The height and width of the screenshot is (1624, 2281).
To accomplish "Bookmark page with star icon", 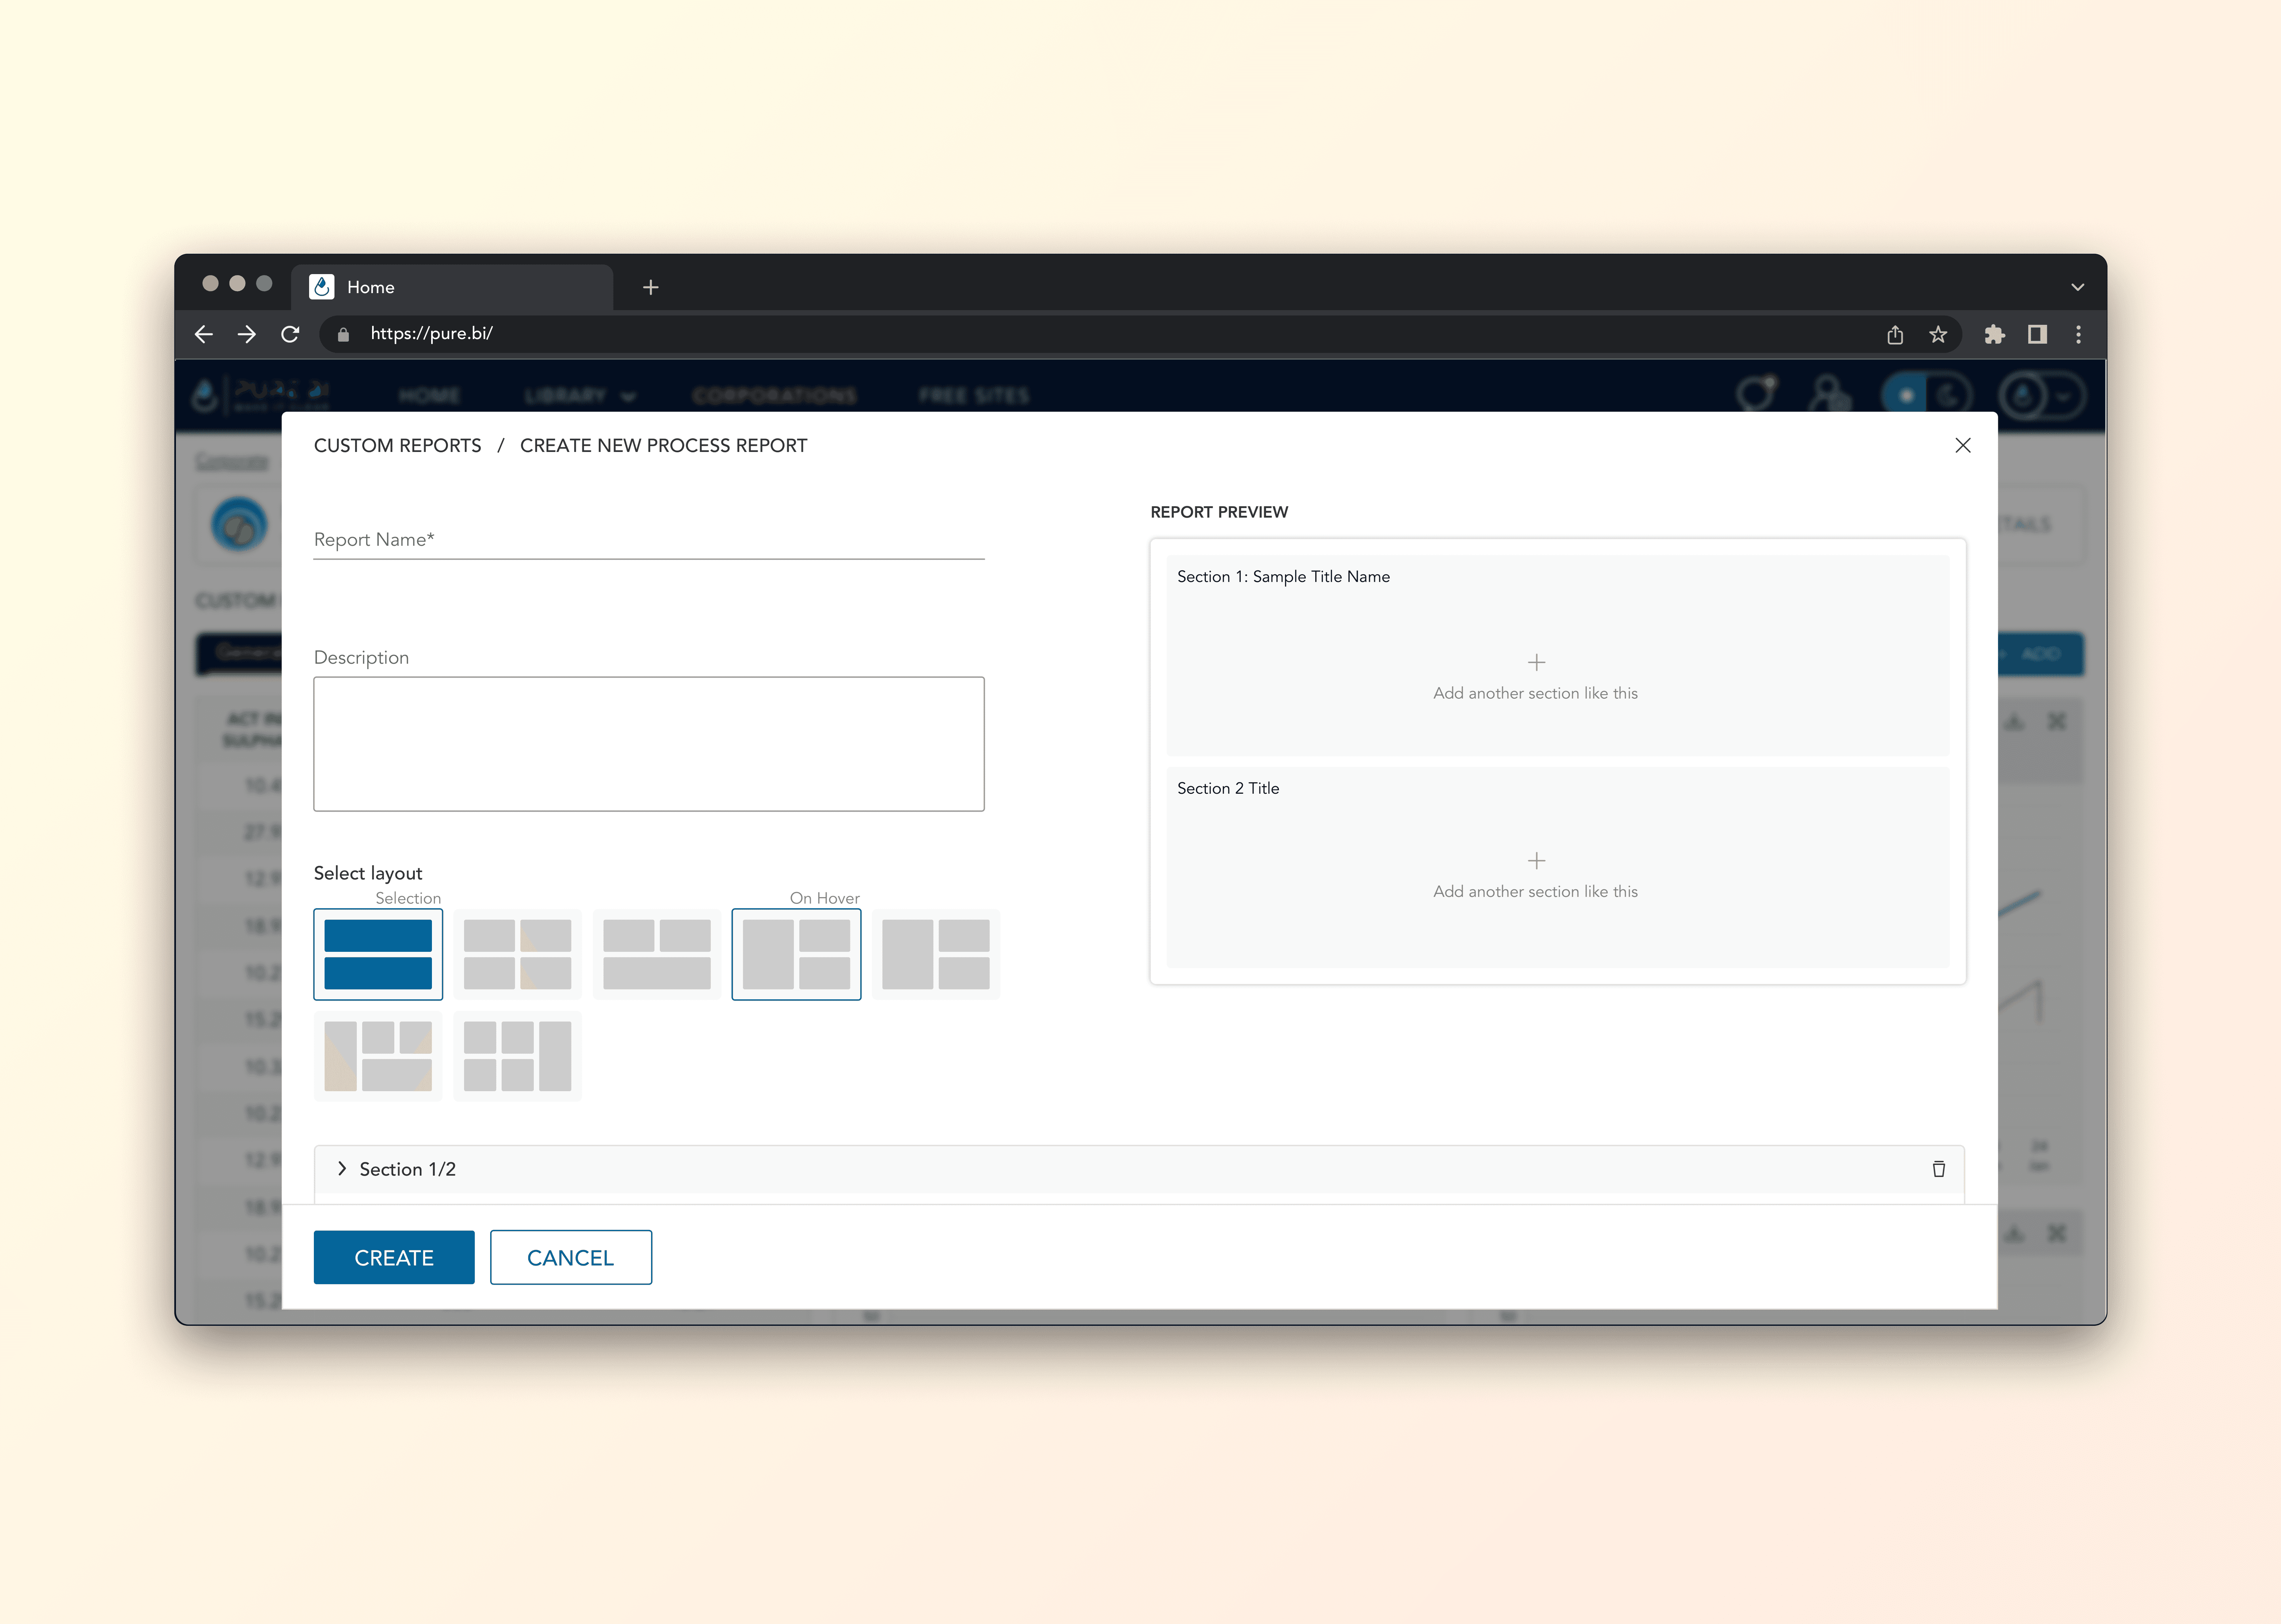I will click(x=1938, y=334).
